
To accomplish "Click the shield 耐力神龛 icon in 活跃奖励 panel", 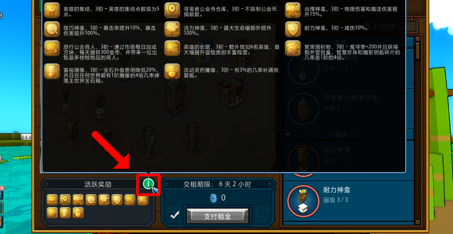I will pos(117,199).
